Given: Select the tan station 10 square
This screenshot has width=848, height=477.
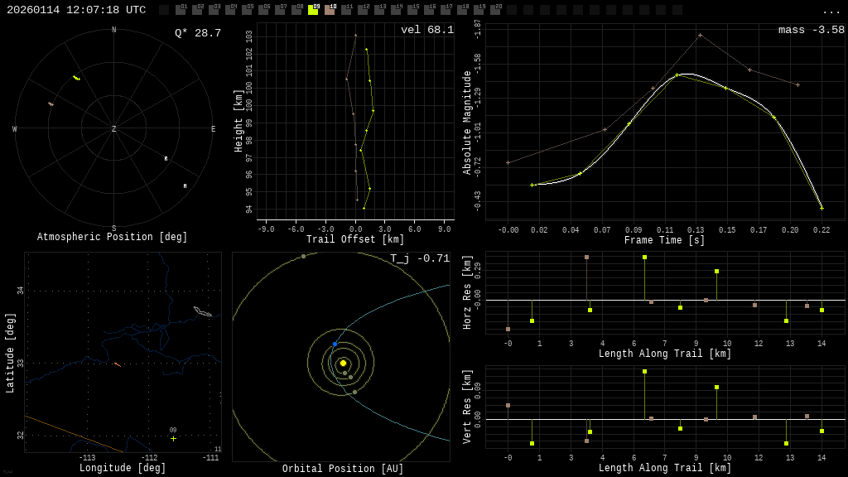Looking at the screenshot, I should click(x=330, y=10).
